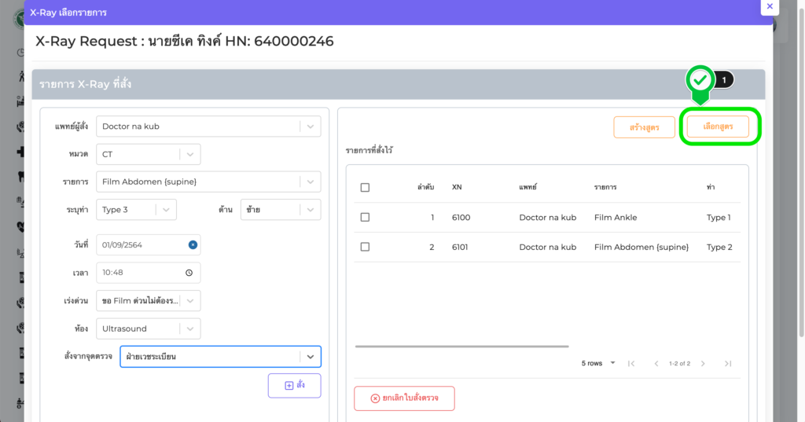Go to next page arrow in table pagination
The width and height of the screenshot is (805, 422).
pos(703,363)
